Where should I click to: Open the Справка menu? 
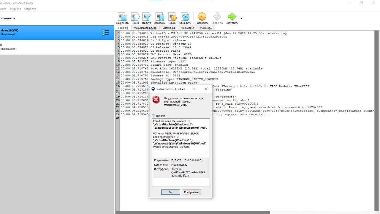pos(30,9)
